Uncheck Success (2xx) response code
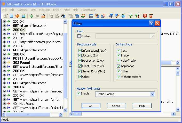The height and width of the screenshot is (123, 182). pyautogui.click(x=80, y=55)
